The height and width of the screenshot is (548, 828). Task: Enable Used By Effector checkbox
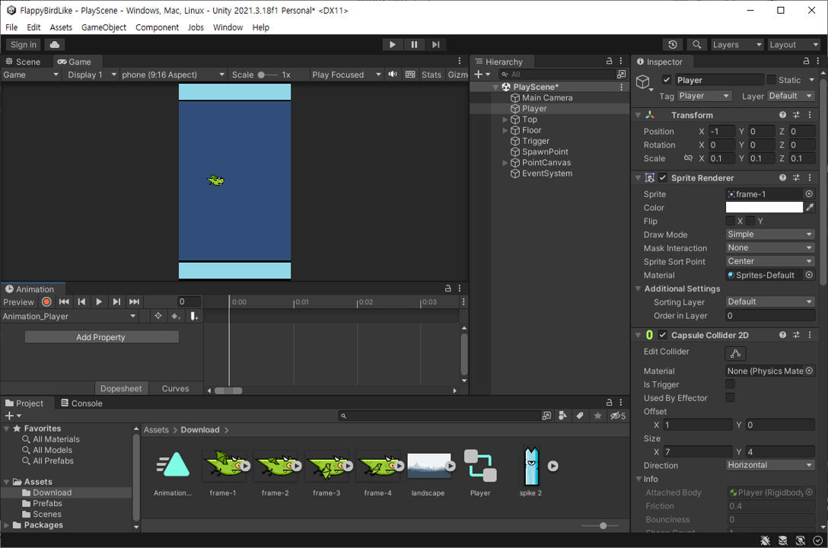pyautogui.click(x=731, y=397)
